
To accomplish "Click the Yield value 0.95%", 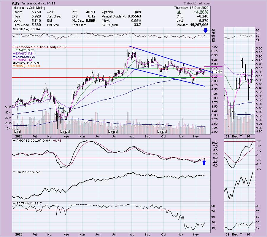I will 136,20.
